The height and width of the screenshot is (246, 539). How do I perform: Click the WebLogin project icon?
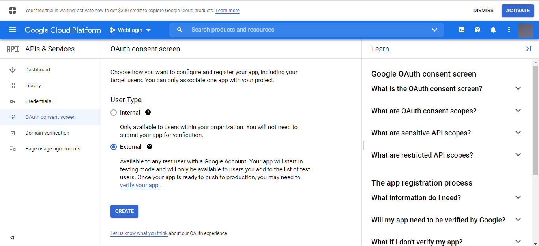tap(113, 30)
